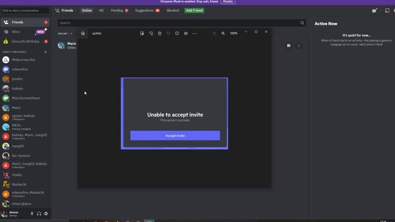395x222 pixels.
Task: Open the MEE6 direct message
Action: (x=25, y=127)
